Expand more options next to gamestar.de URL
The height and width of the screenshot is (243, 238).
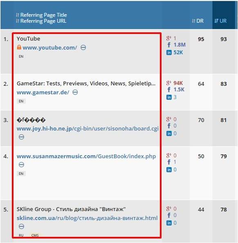pyautogui.click(x=75, y=92)
